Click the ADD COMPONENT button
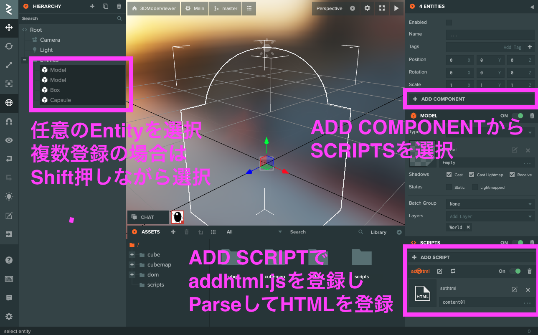The width and height of the screenshot is (538, 335). [472, 99]
